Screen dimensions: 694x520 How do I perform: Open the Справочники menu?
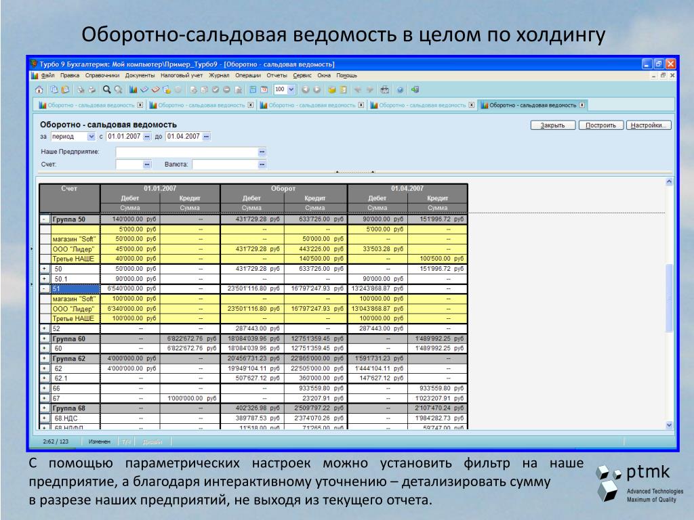(102, 76)
